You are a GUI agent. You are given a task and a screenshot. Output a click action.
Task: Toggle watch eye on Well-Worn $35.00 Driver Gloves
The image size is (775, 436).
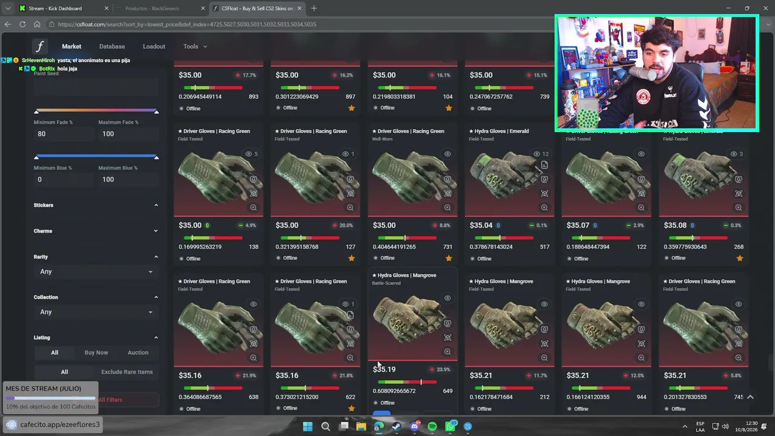coord(447,154)
